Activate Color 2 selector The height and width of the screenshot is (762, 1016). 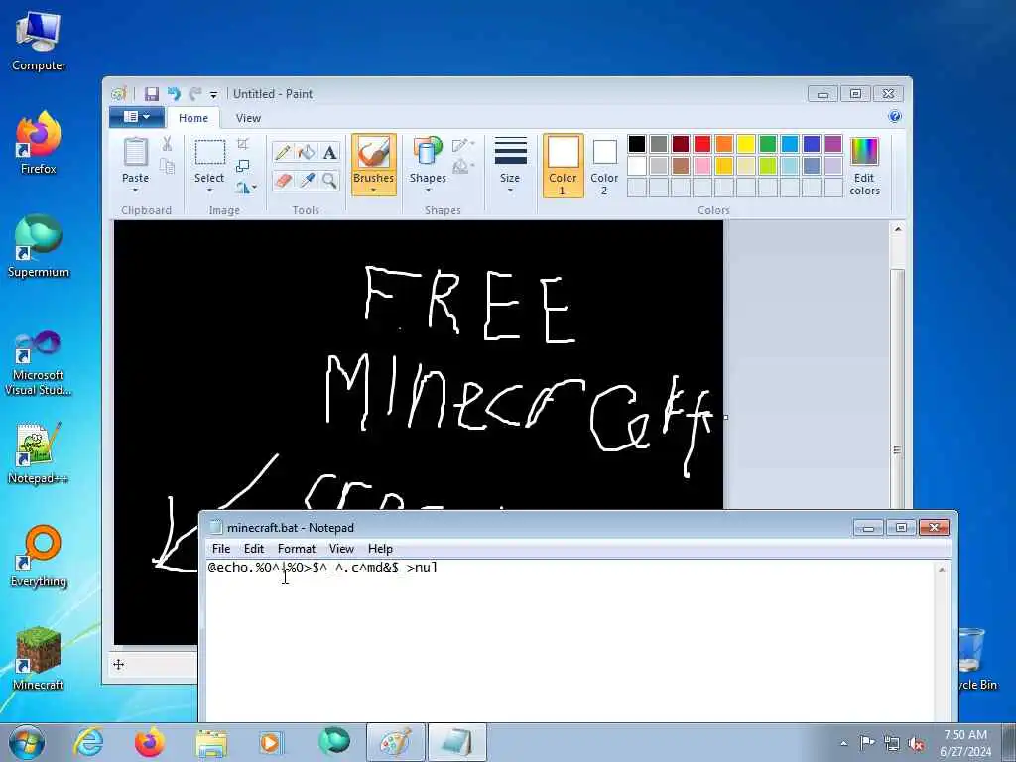click(x=604, y=166)
